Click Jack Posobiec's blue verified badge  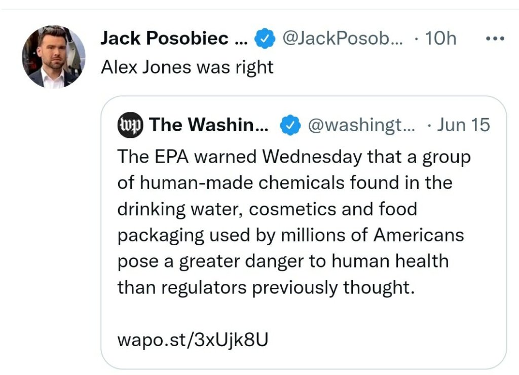[x=264, y=39]
